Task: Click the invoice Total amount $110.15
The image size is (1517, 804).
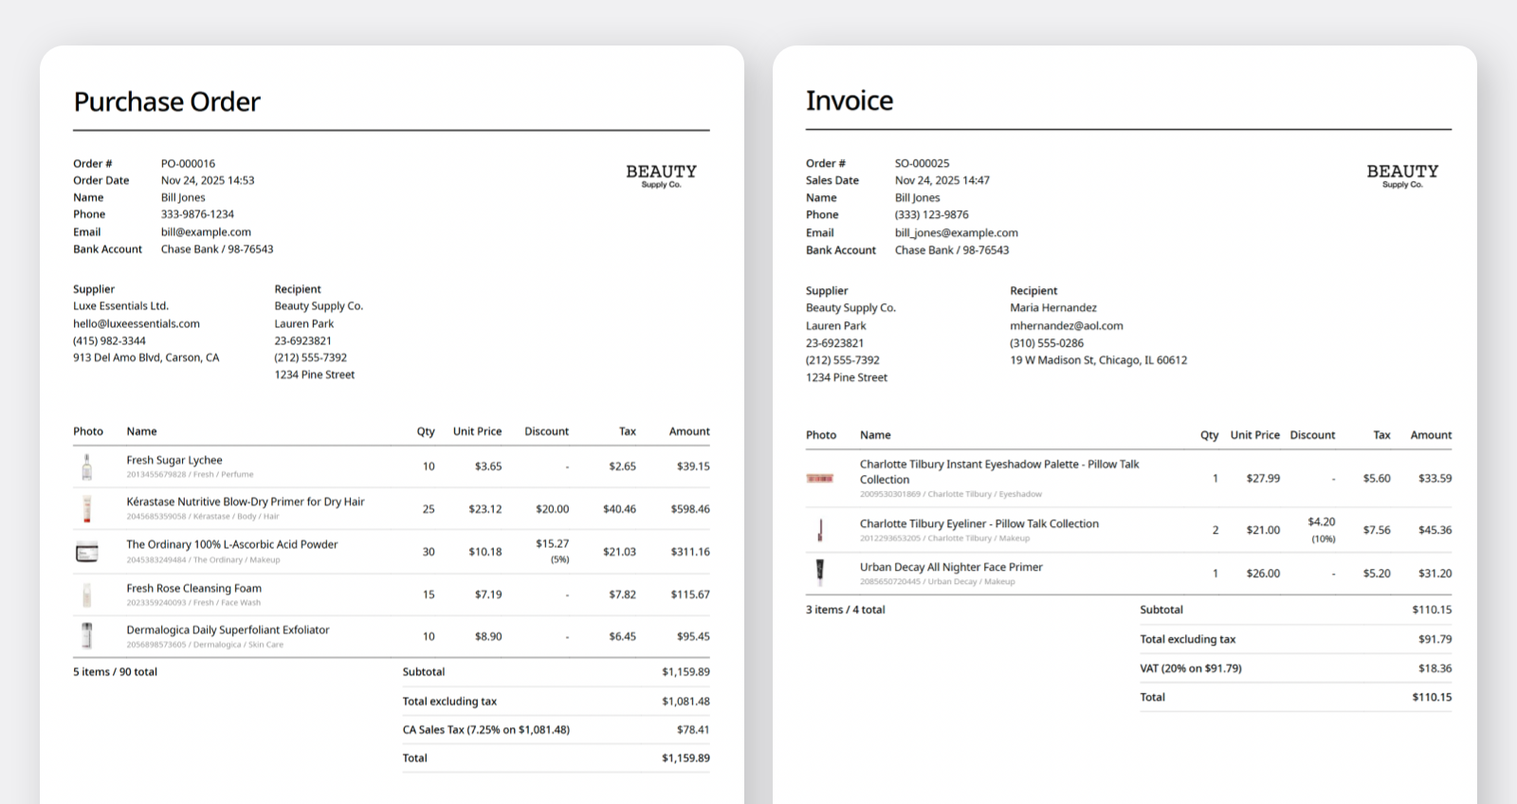Action: click(x=1431, y=697)
